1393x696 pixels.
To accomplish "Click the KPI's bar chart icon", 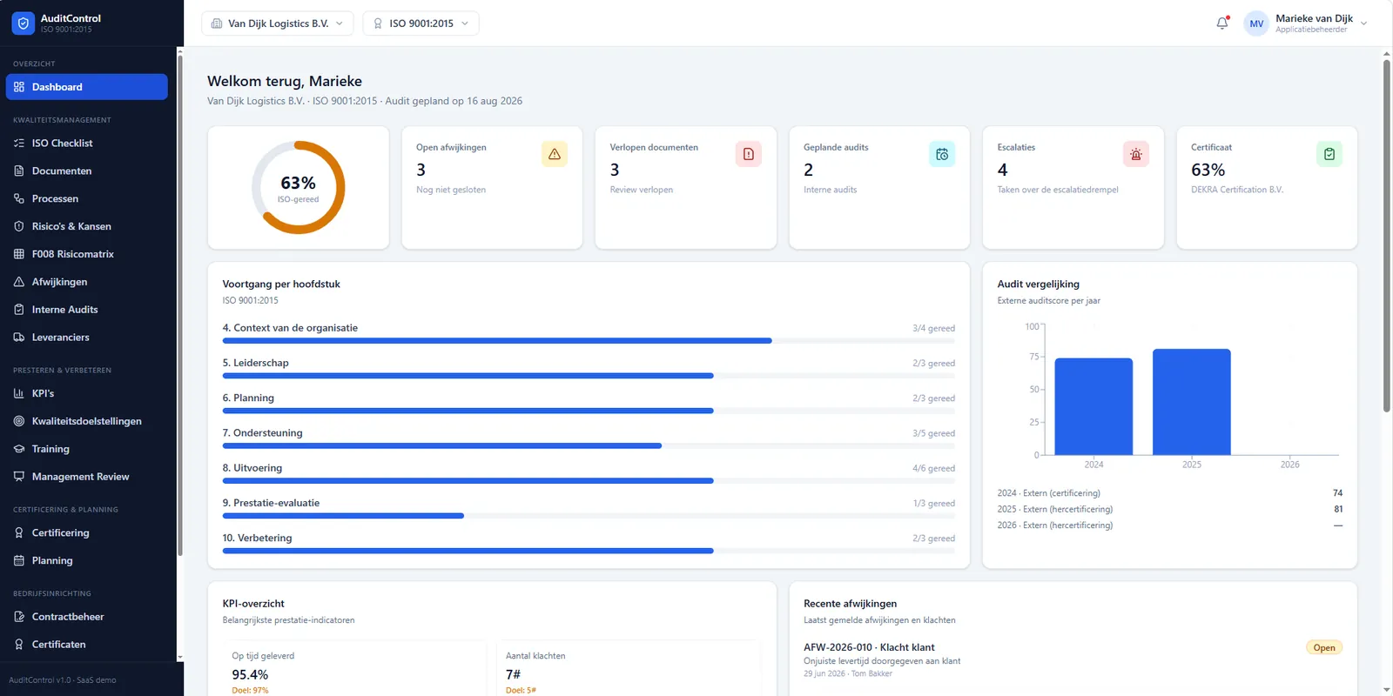I will (x=19, y=393).
